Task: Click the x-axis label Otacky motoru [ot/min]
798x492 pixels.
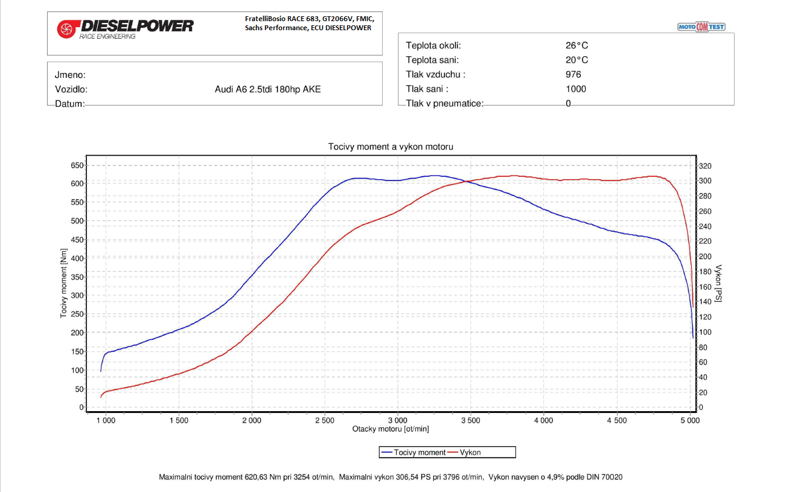Action: (391, 429)
